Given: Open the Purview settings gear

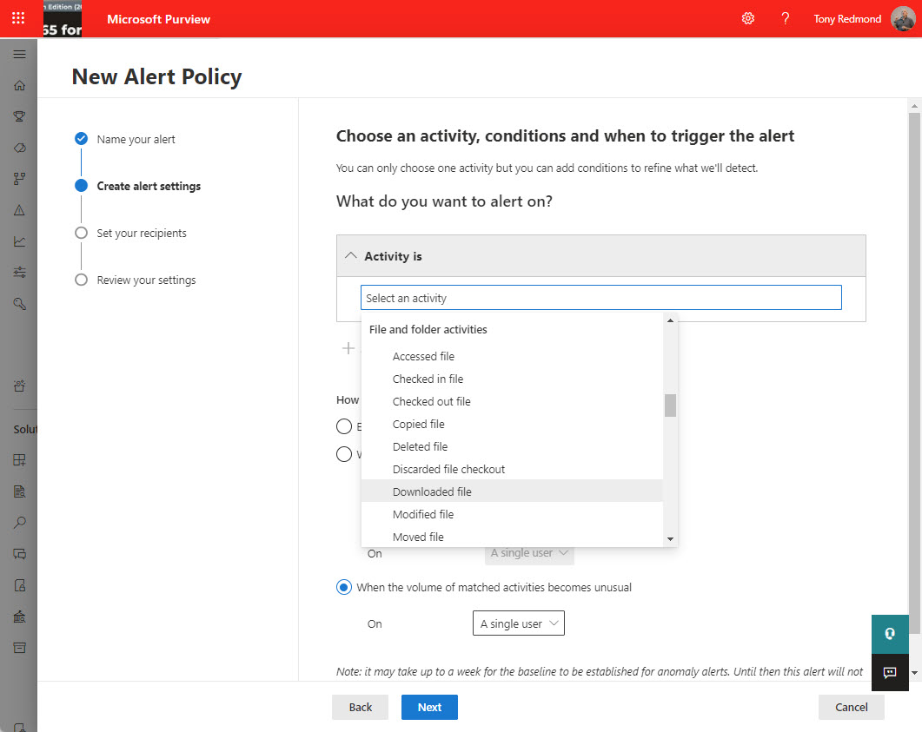Looking at the screenshot, I should (x=748, y=17).
